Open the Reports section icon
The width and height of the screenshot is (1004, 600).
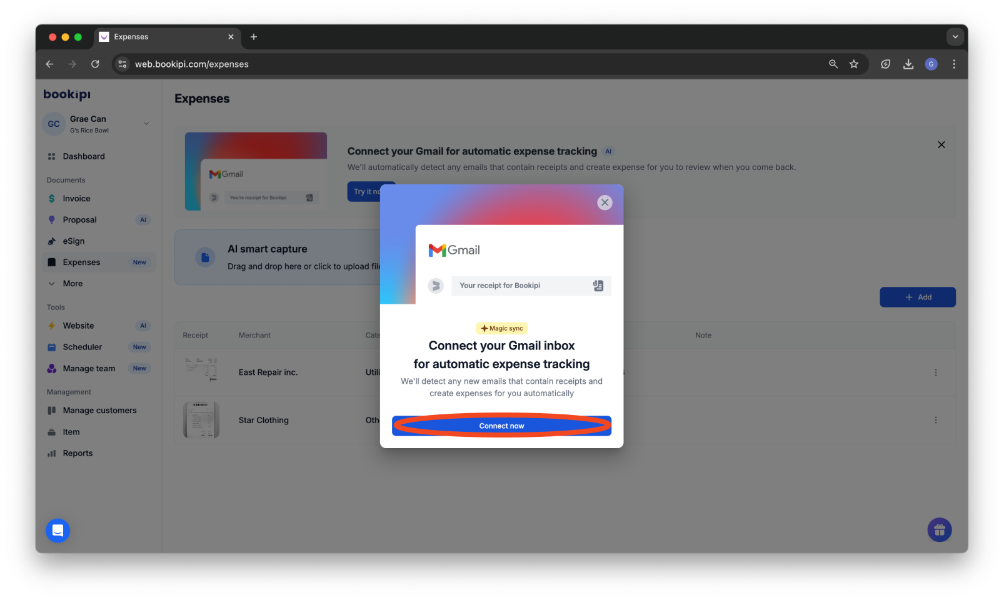[52, 452]
